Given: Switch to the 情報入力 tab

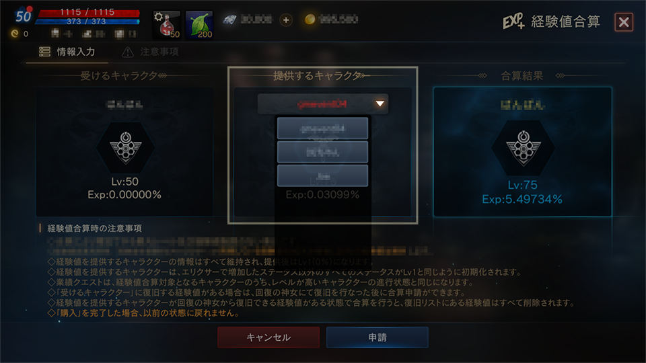Looking at the screenshot, I should point(67,52).
